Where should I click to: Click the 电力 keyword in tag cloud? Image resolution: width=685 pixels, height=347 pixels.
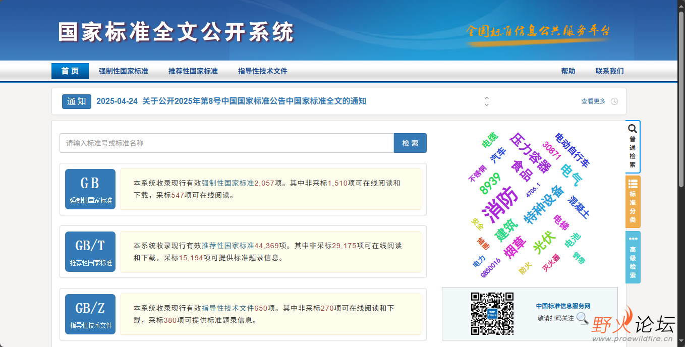click(479, 261)
